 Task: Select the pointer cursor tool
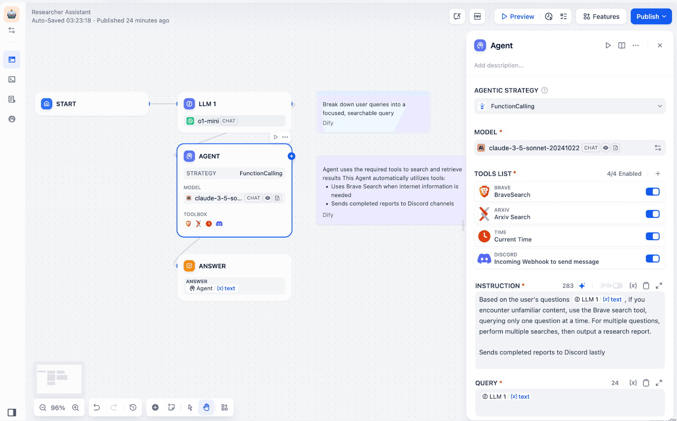190,407
